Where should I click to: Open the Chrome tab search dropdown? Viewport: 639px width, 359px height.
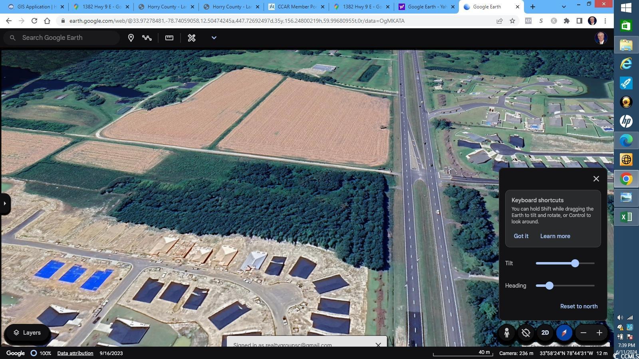[564, 7]
